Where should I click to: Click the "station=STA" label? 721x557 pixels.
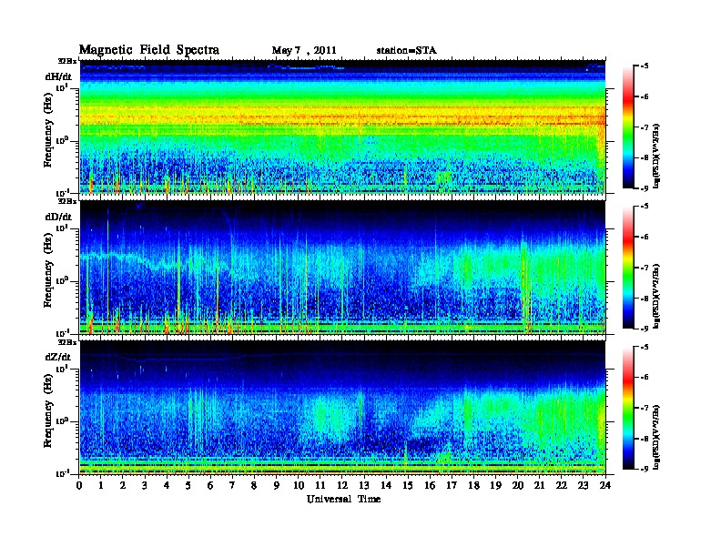click(407, 50)
